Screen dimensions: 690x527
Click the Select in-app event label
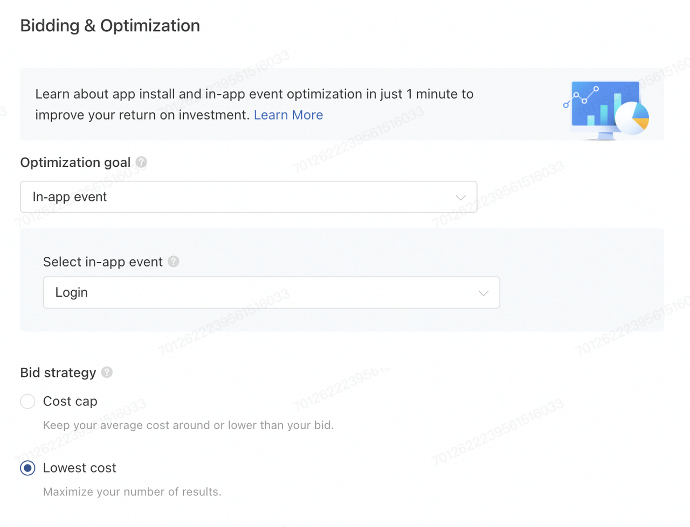tap(103, 262)
